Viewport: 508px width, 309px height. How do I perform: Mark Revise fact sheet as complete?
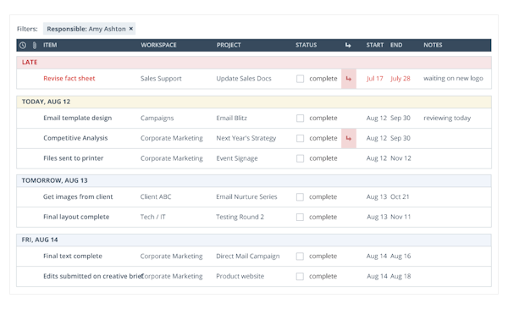300,79
